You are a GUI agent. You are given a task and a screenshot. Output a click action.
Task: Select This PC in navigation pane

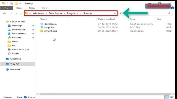pyautogui.click(x=18, y=64)
